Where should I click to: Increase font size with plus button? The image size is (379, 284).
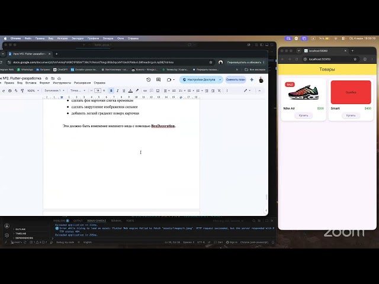104,91
